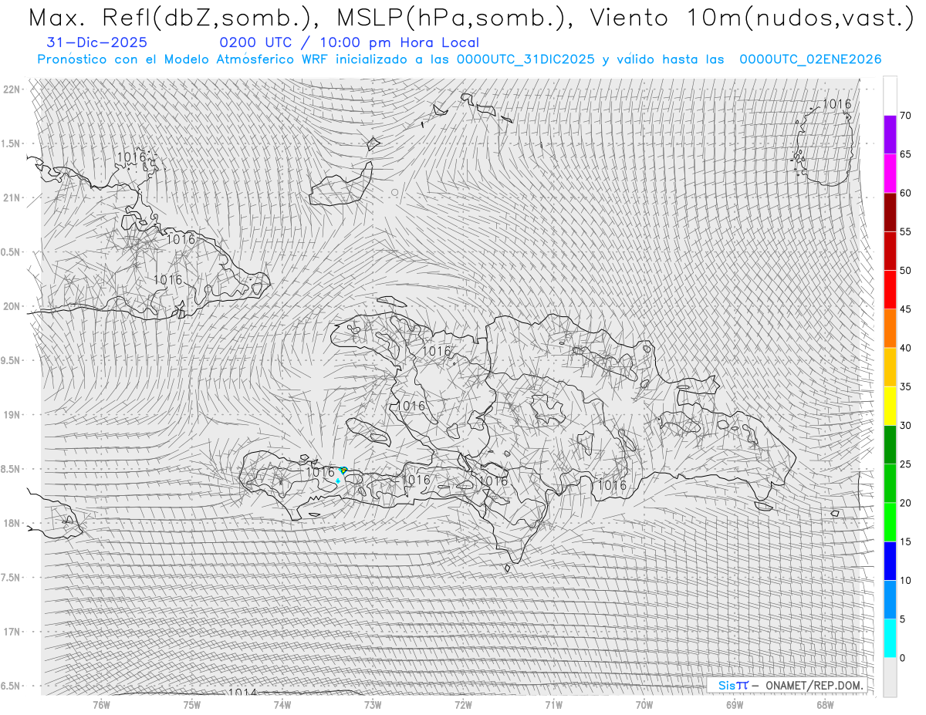Screen dimensions: 926x715
Task: Click the '69W' longitude label
Action: (735, 704)
